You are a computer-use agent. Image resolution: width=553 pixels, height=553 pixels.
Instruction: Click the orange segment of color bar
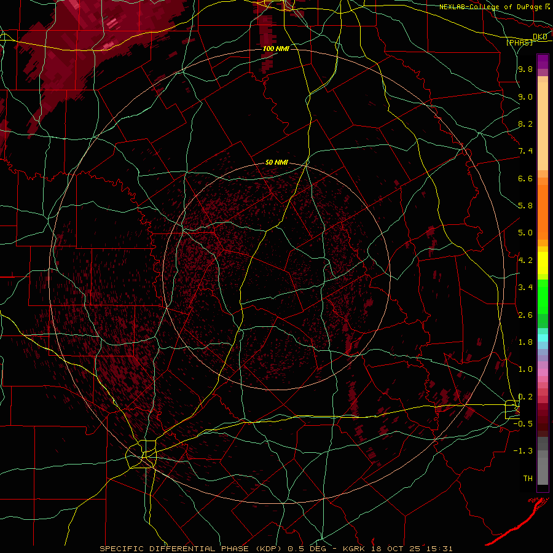[x=543, y=211]
